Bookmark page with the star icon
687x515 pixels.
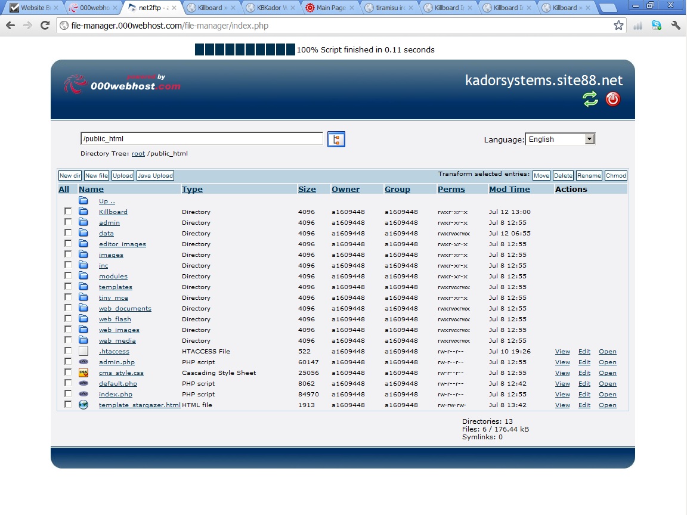click(618, 26)
